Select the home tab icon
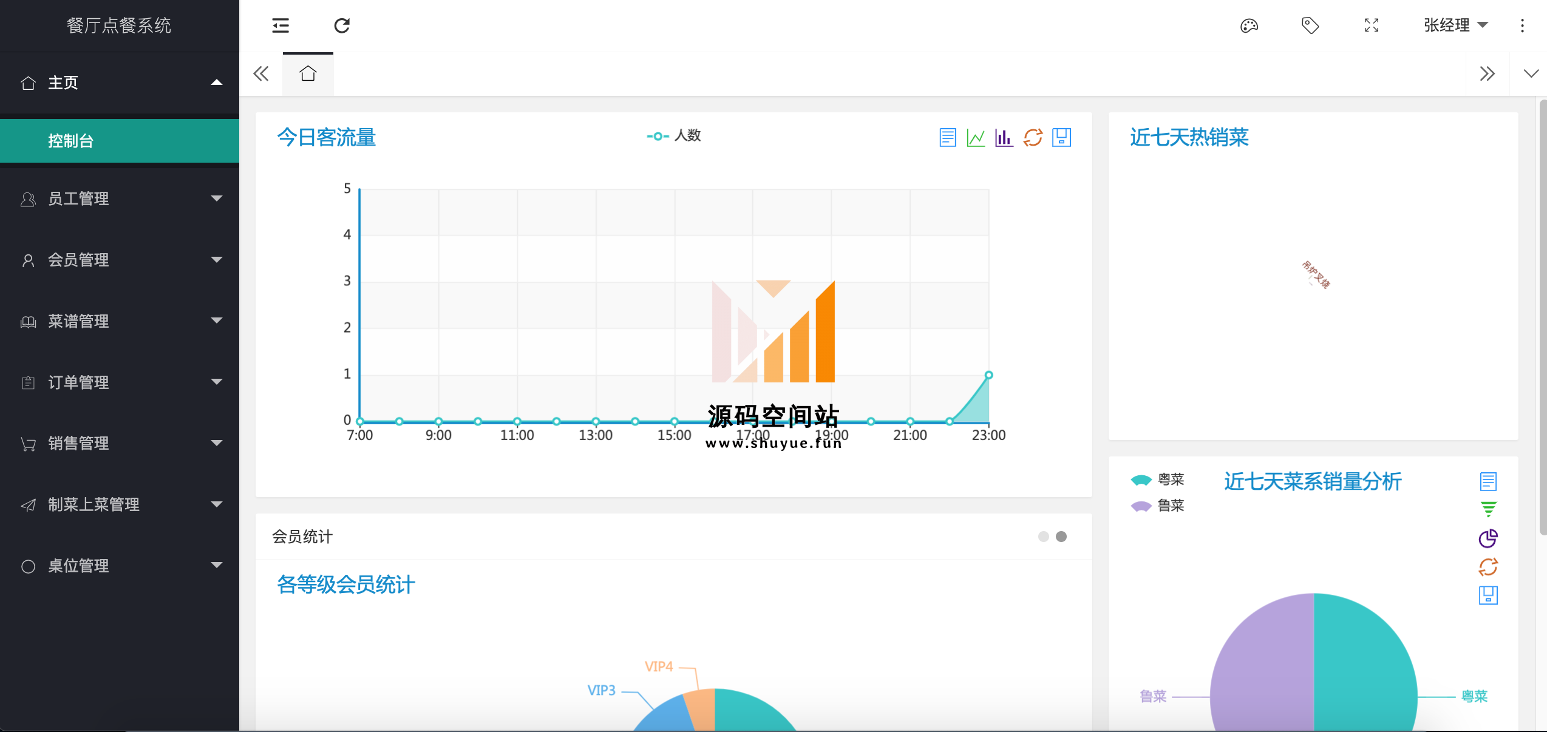This screenshot has width=1547, height=732. (308, 74)
